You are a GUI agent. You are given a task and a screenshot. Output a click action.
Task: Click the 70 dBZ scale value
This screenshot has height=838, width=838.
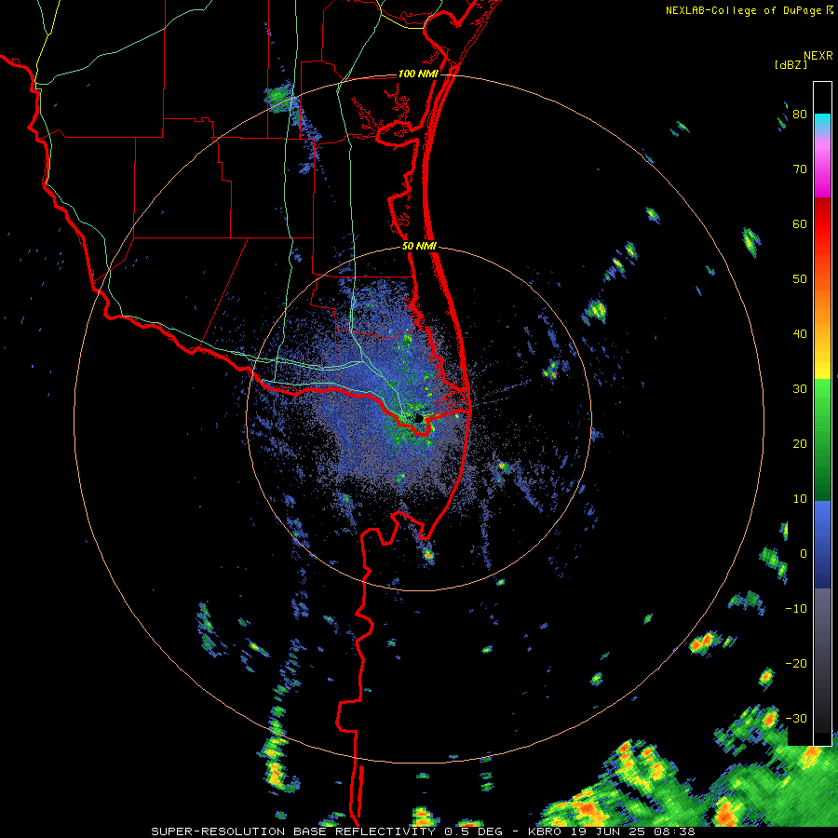800,169
